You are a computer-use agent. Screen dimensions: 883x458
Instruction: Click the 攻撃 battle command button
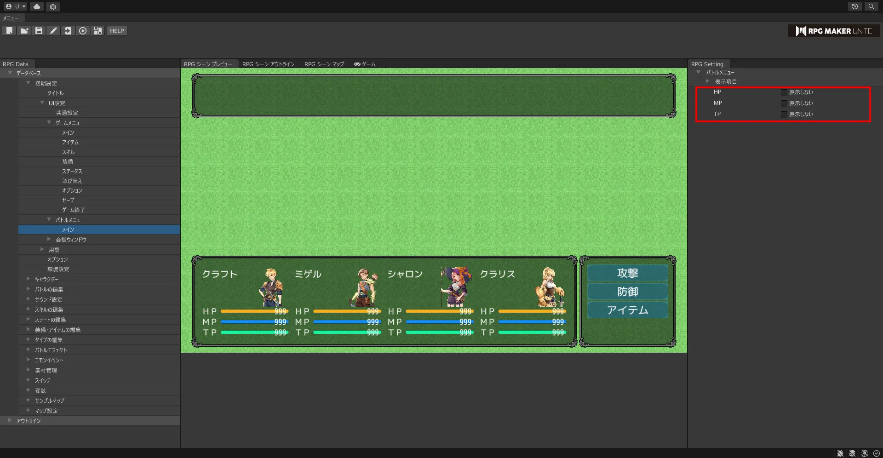coord(627,273)
